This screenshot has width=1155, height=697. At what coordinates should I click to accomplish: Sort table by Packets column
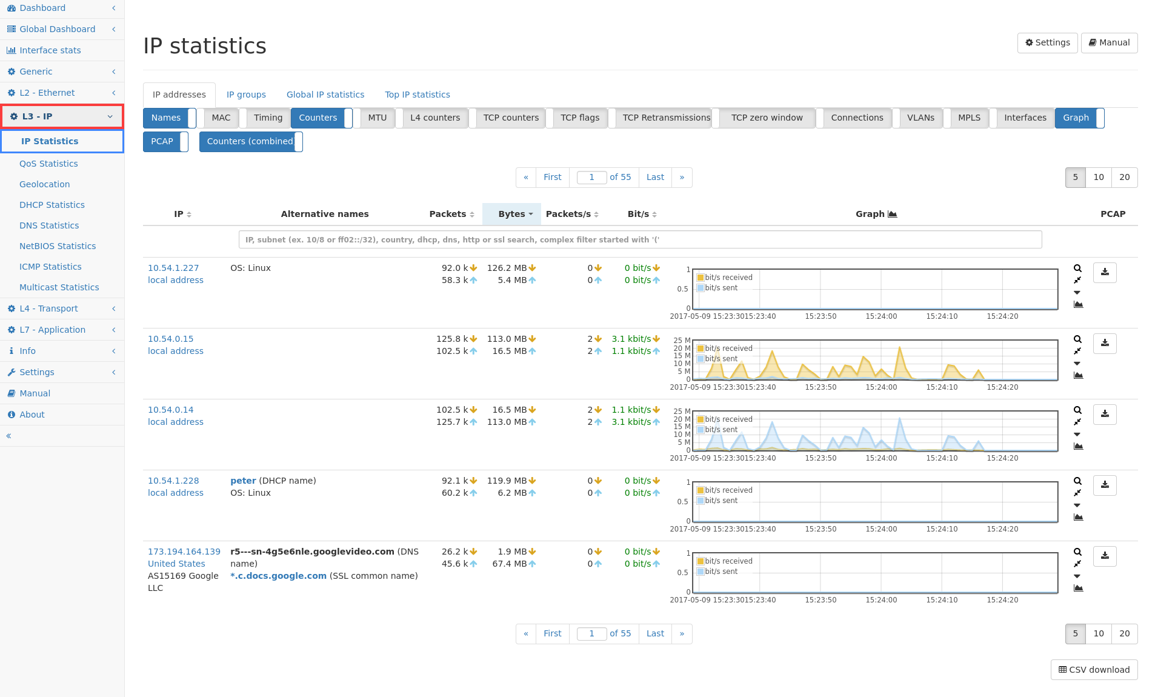451,214
